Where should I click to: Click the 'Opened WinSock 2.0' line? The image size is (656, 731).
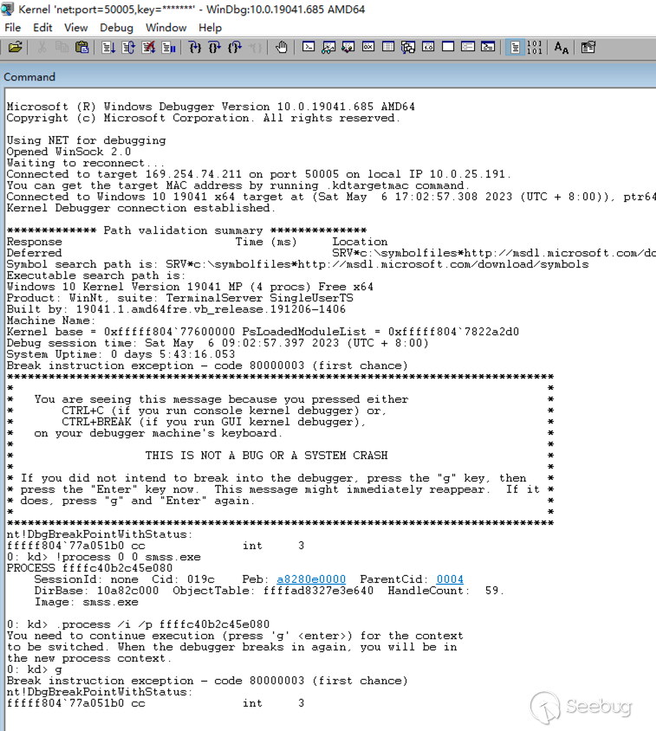click(68, 152)
